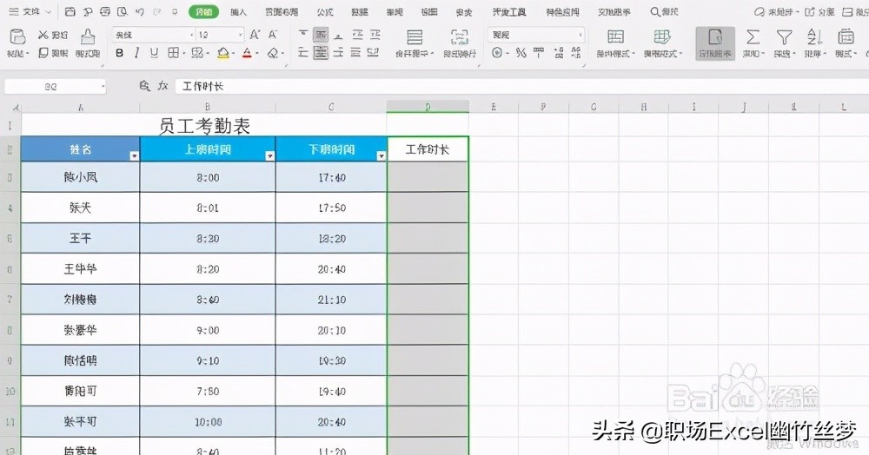Click the Cut scissors icon

pos(43,35)
